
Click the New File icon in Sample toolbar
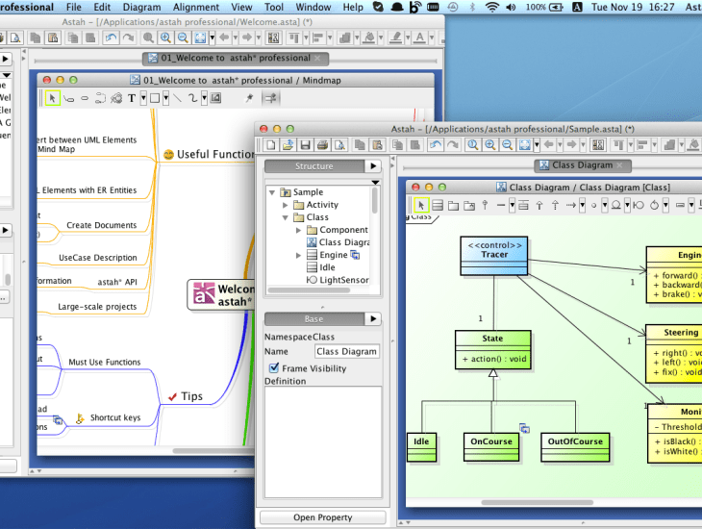click(x=271, y=145)
